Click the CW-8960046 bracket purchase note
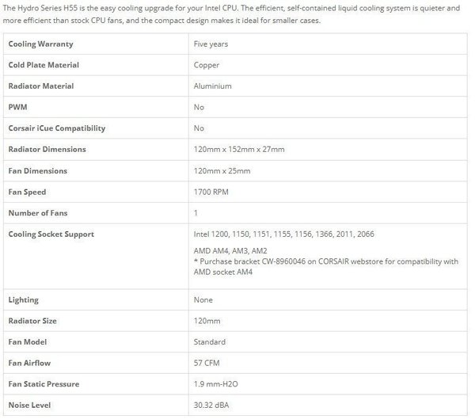475x419 pixels. 326,267
